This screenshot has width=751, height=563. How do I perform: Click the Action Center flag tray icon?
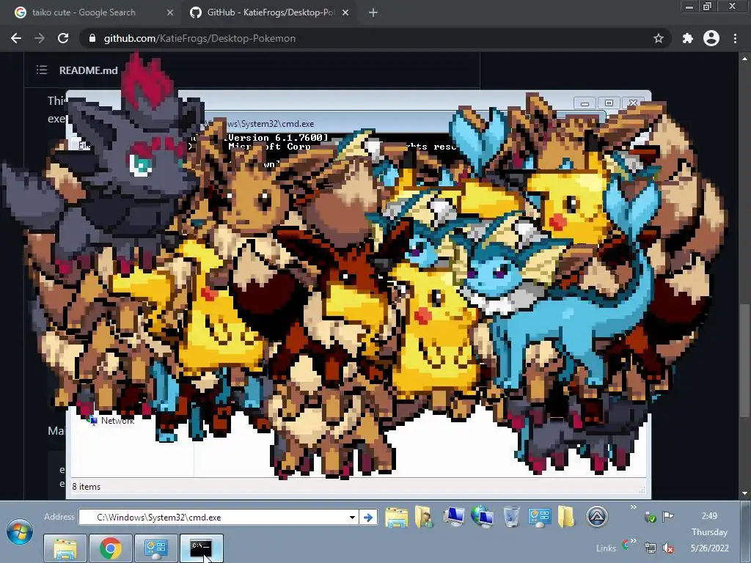click(x=667, y=516)
